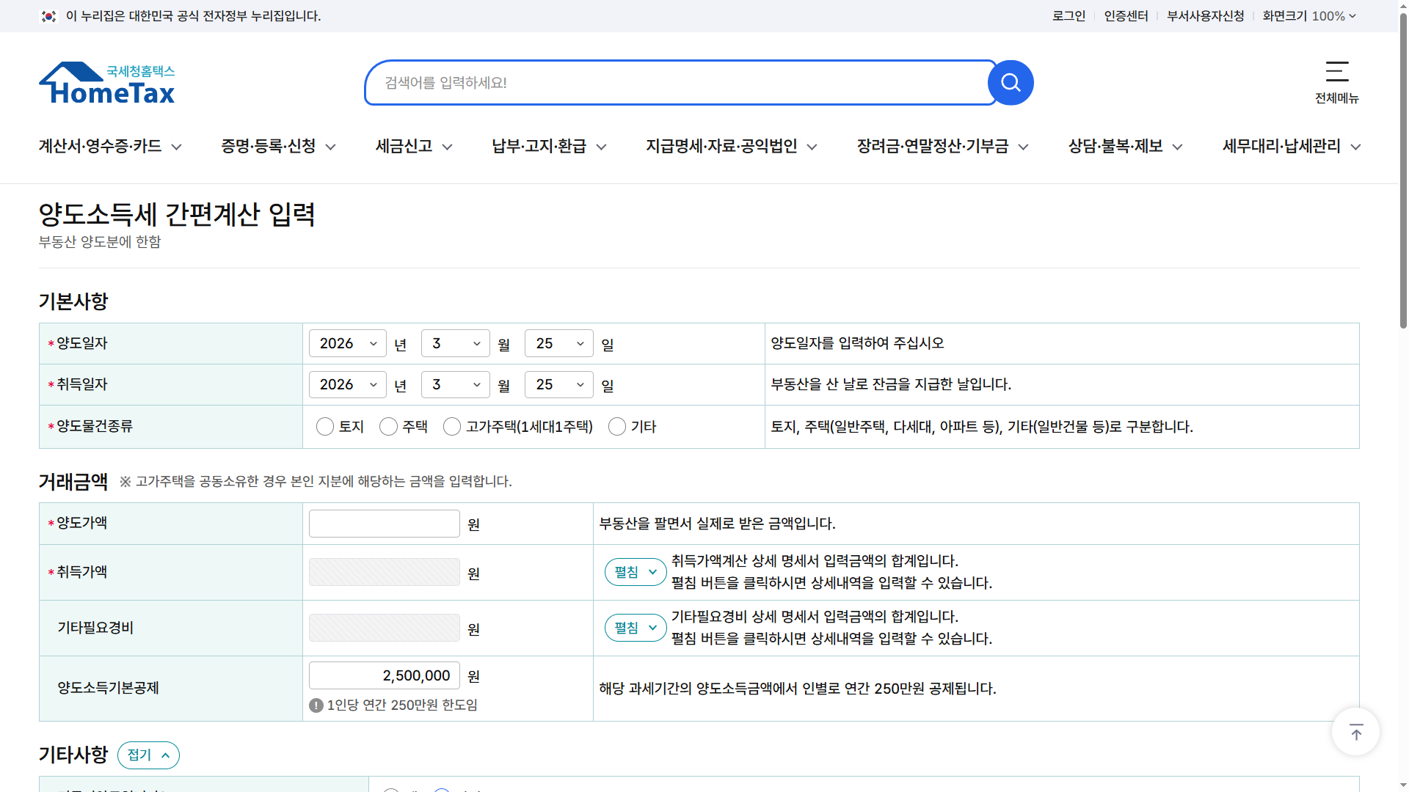Image resolution: width=1409 pixels, height=792 pixels.
Task: Open the 화면크기 zoom dropdown
Action: pos(1309,15)
